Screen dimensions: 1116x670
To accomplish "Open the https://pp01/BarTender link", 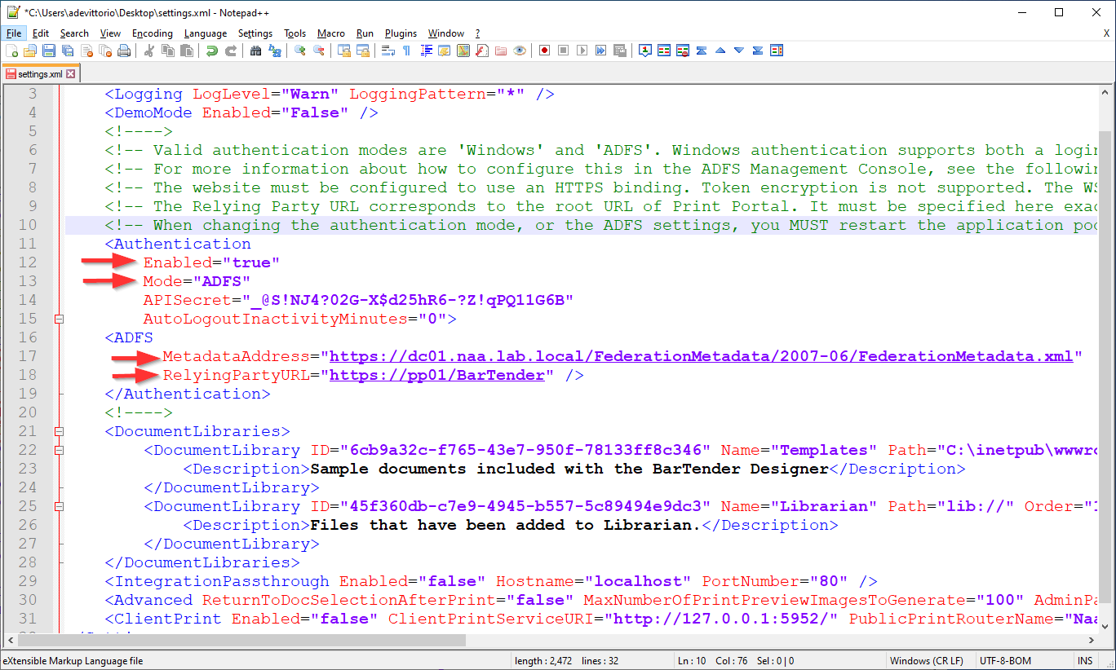I will coord(436,375).
